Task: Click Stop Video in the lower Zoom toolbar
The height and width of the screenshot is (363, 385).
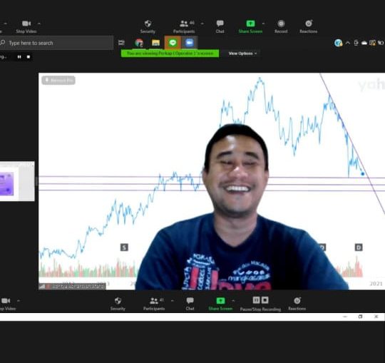Action: [7, 304]
